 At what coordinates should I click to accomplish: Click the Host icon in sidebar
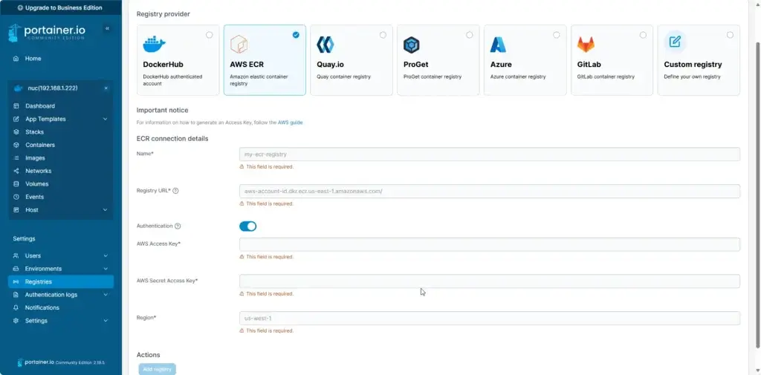coord(16,210)
